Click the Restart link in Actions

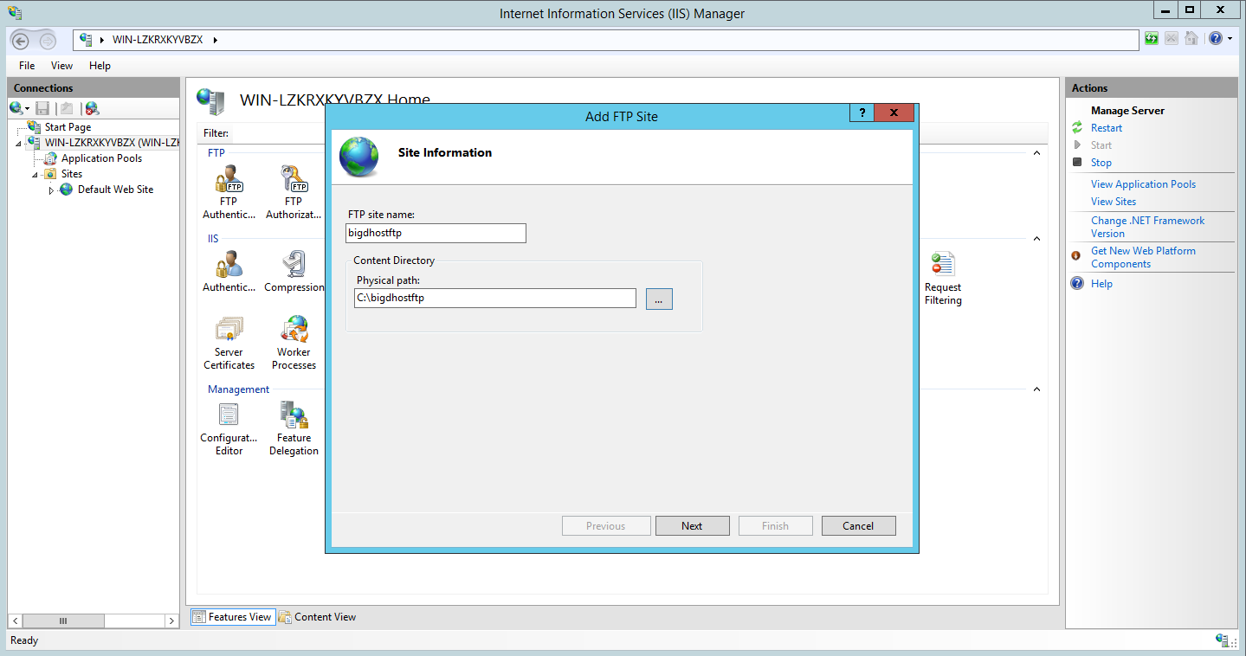coord(1107,128)
